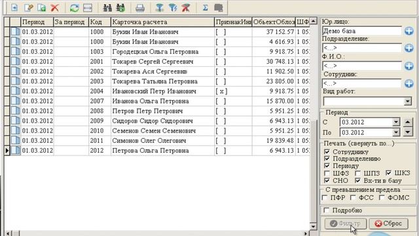Click the red crossed funnel clear-filter icon

point(186,8)
